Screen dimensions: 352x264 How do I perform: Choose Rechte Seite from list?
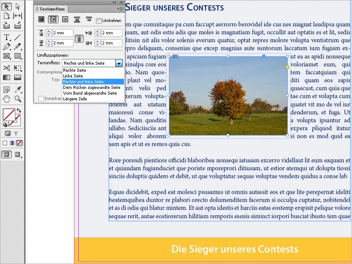(x=93, y=70)
